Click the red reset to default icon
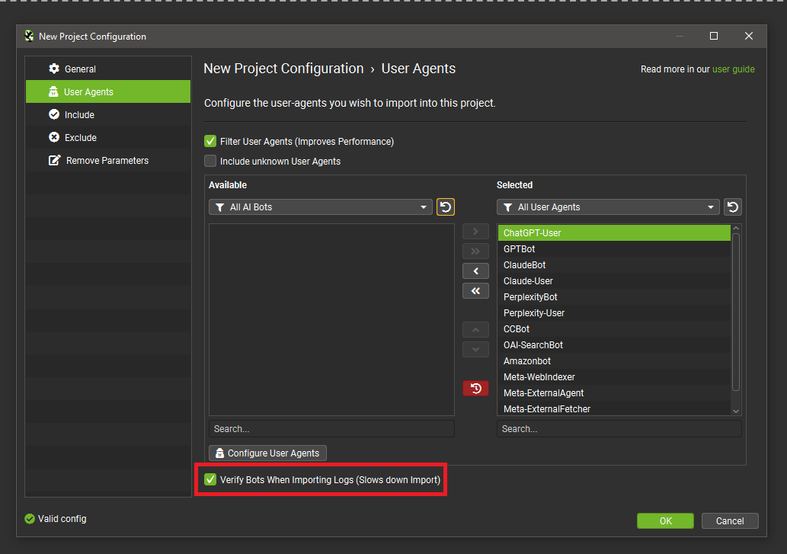787x554 pixels. [475, 389]
